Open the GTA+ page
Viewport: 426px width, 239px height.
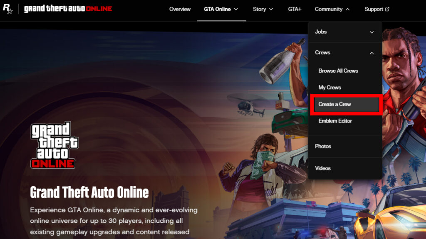coord(295,9)
